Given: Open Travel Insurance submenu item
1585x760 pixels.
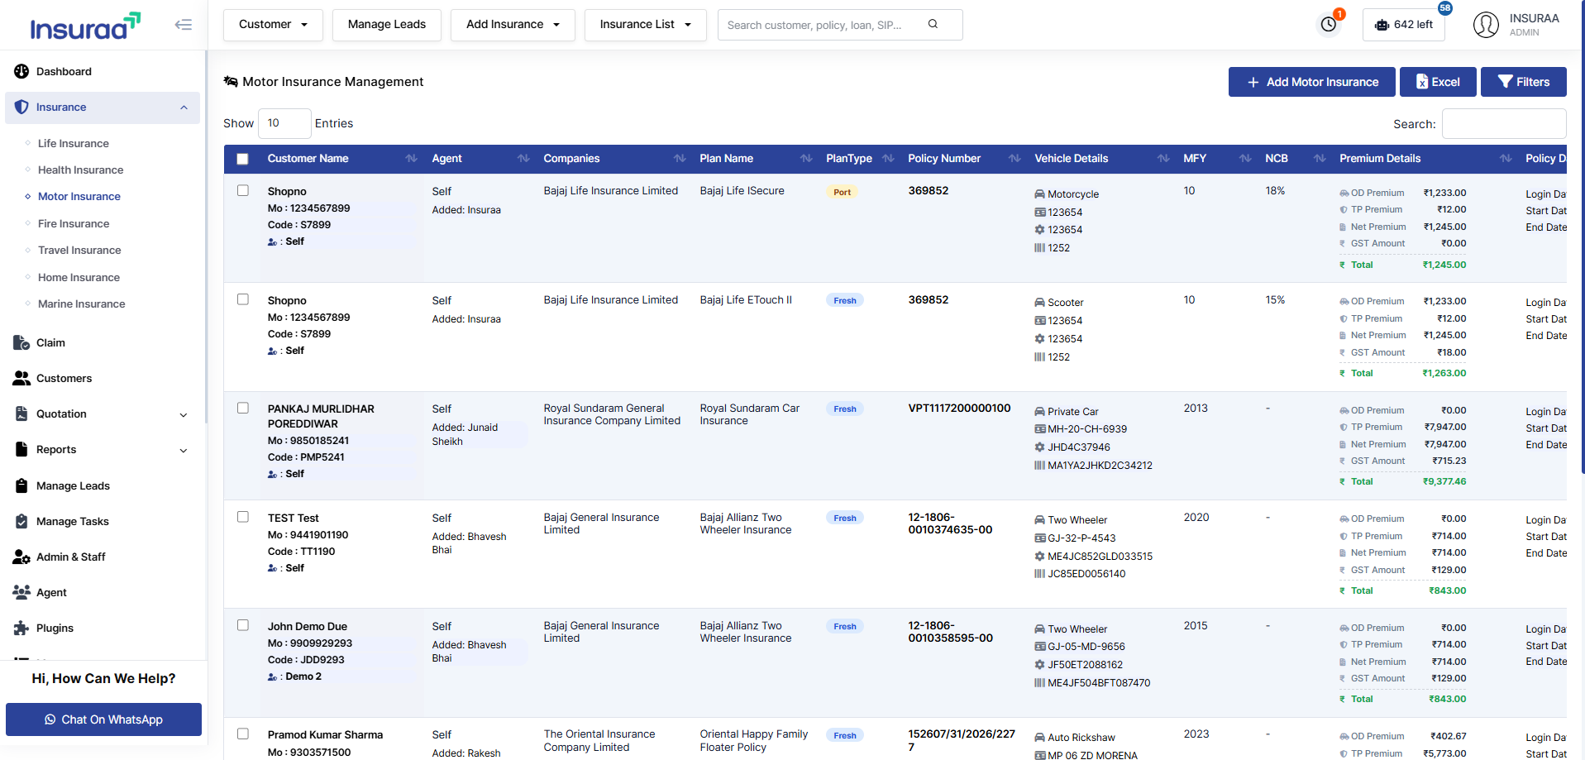Looking at the screenshot, I should (79, 250).
